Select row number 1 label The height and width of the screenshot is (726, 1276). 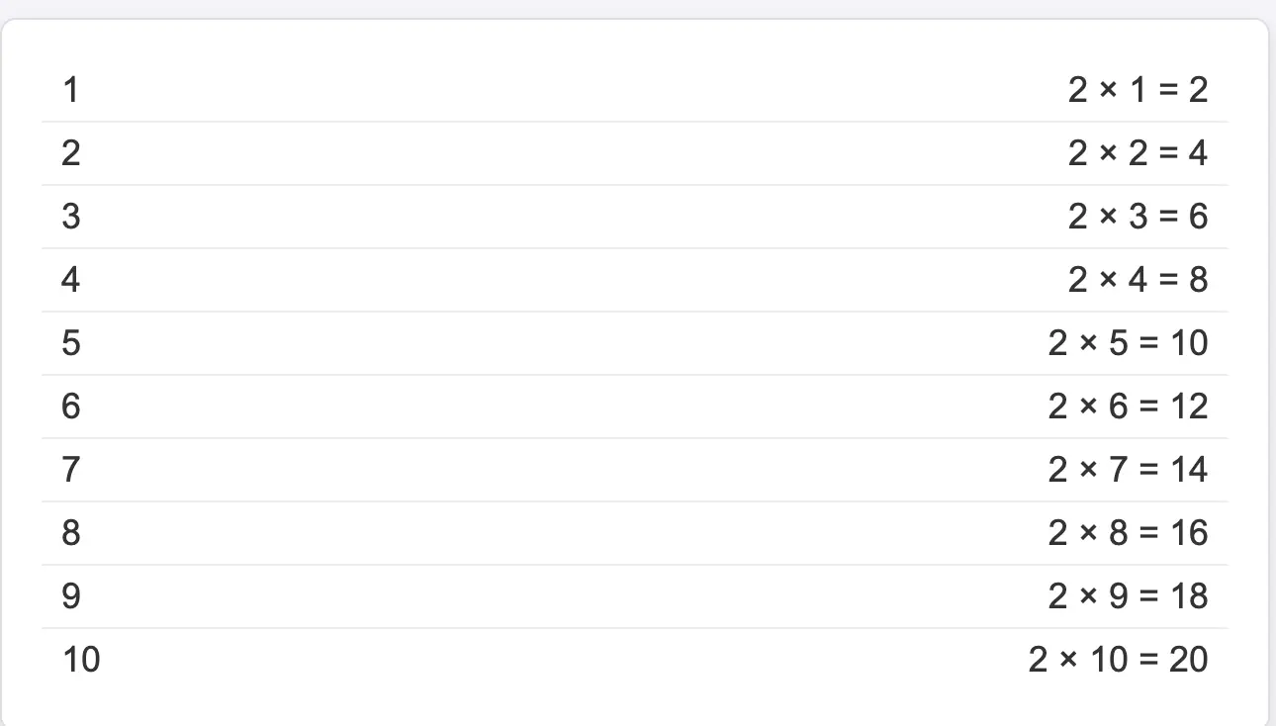(70, 90)
